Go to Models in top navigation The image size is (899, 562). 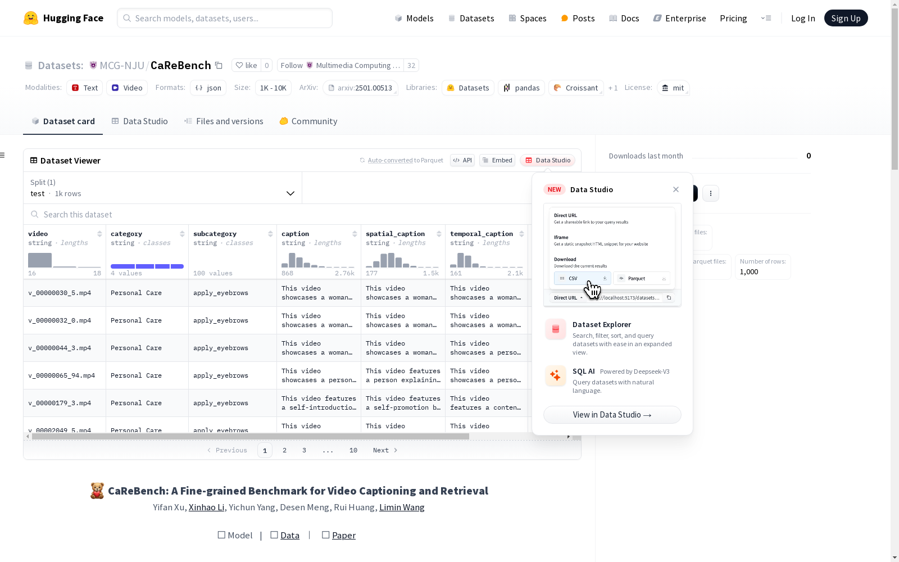pyautogui.click(x=414, y=18)
